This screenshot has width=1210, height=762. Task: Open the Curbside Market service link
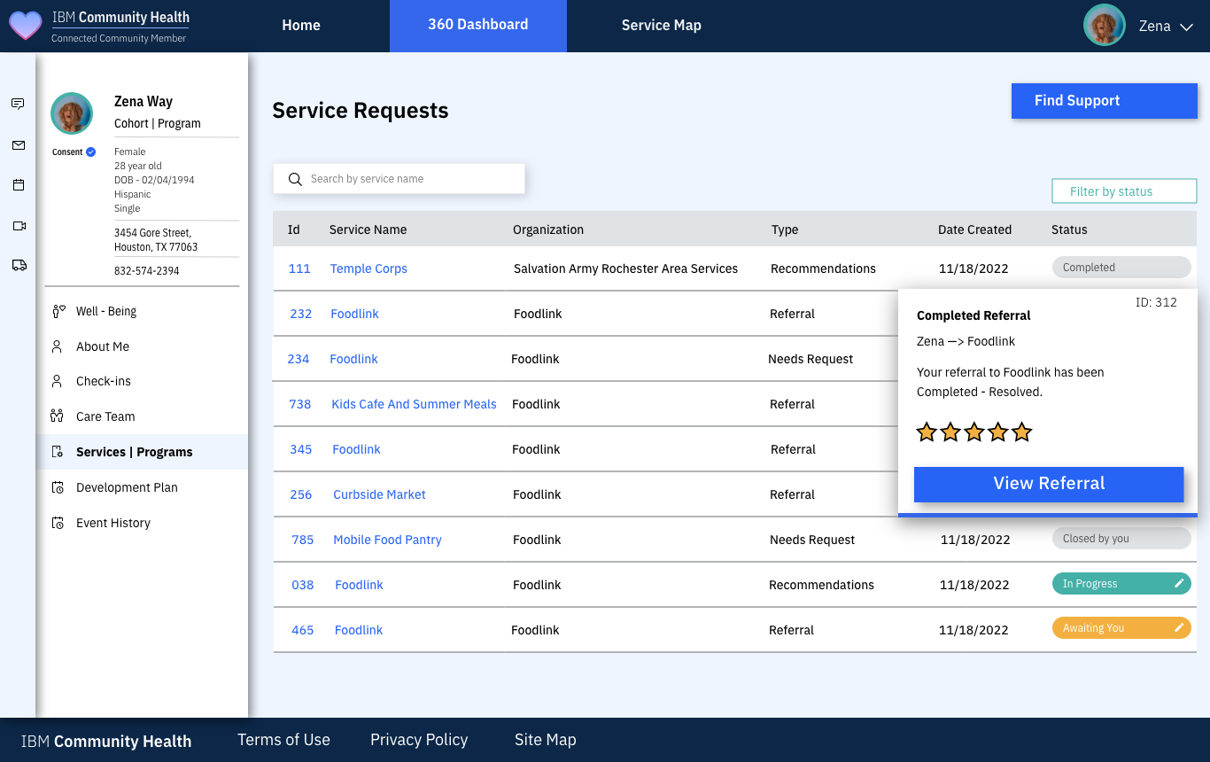click(379, 494)
